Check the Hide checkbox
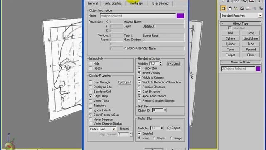 pyautogui.click(x=91, y=63)
